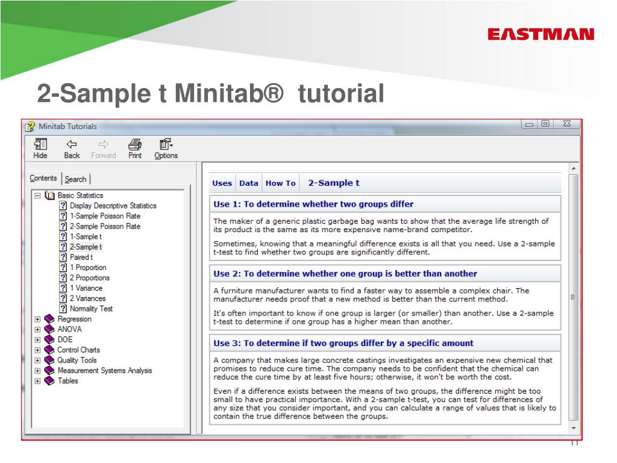Click the question icon for 2-Sample Poisson Rate
The width and height of the screenshot is (617, 463).
tap(63, 226)
